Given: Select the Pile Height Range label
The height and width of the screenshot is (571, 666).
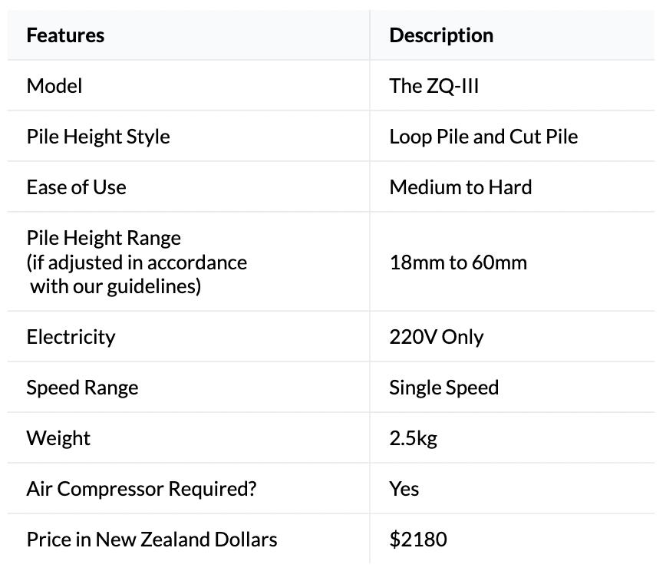Looking at the screenshot, I should coord(104,238).
